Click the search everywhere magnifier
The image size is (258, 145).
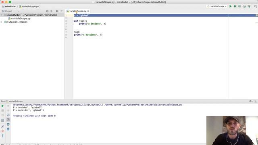coord(256,6)
